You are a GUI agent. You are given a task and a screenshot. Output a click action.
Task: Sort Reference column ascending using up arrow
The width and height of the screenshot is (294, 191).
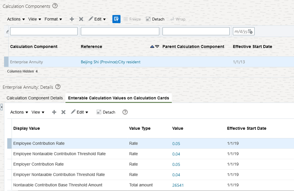152,47
